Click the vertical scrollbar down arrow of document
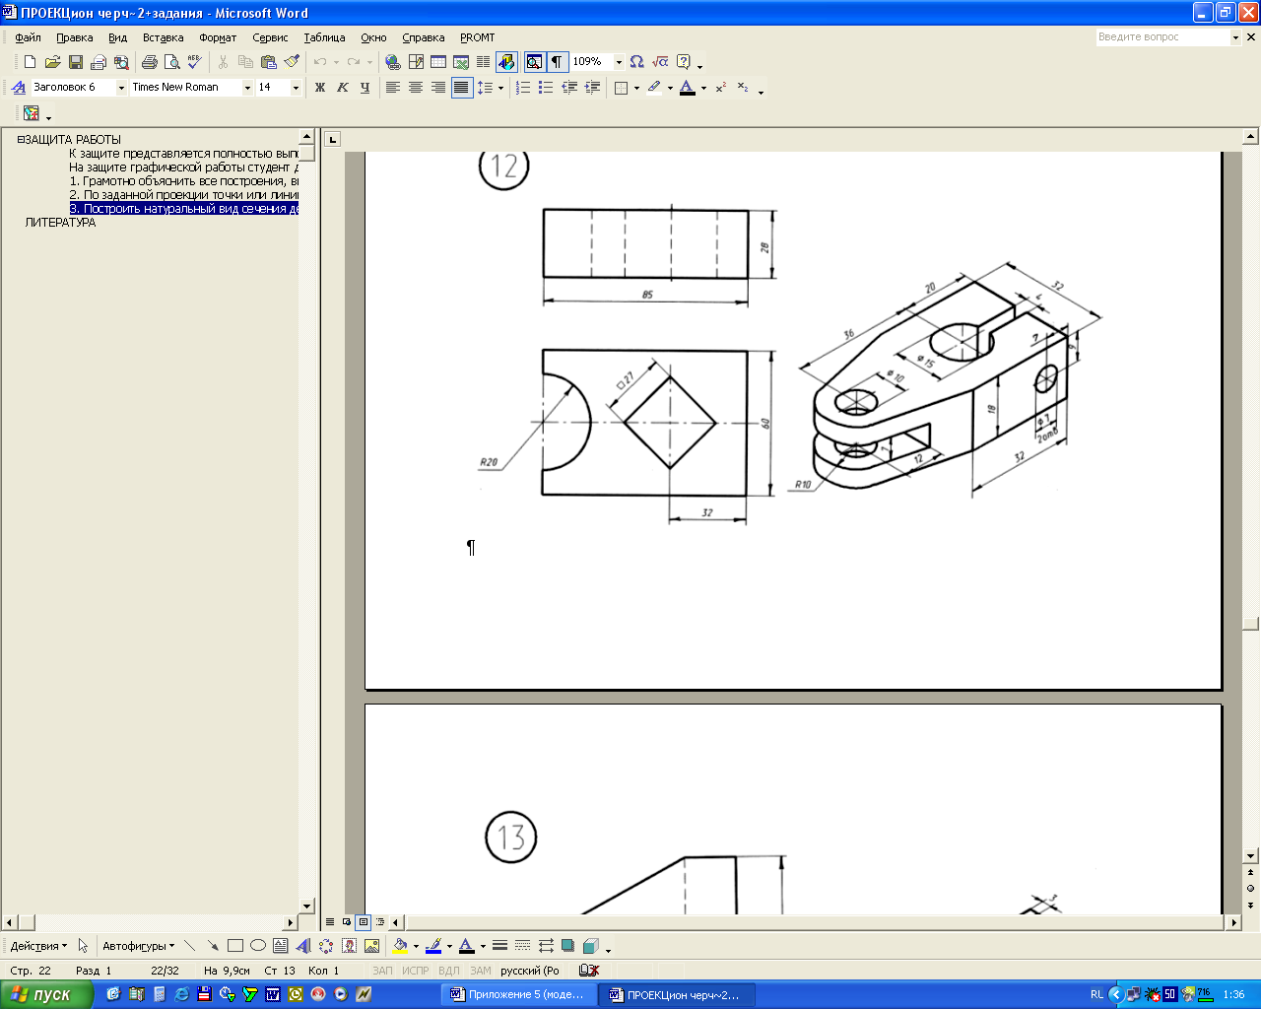This screenshot has width=1261, height=1009. tap(1251, 856)
